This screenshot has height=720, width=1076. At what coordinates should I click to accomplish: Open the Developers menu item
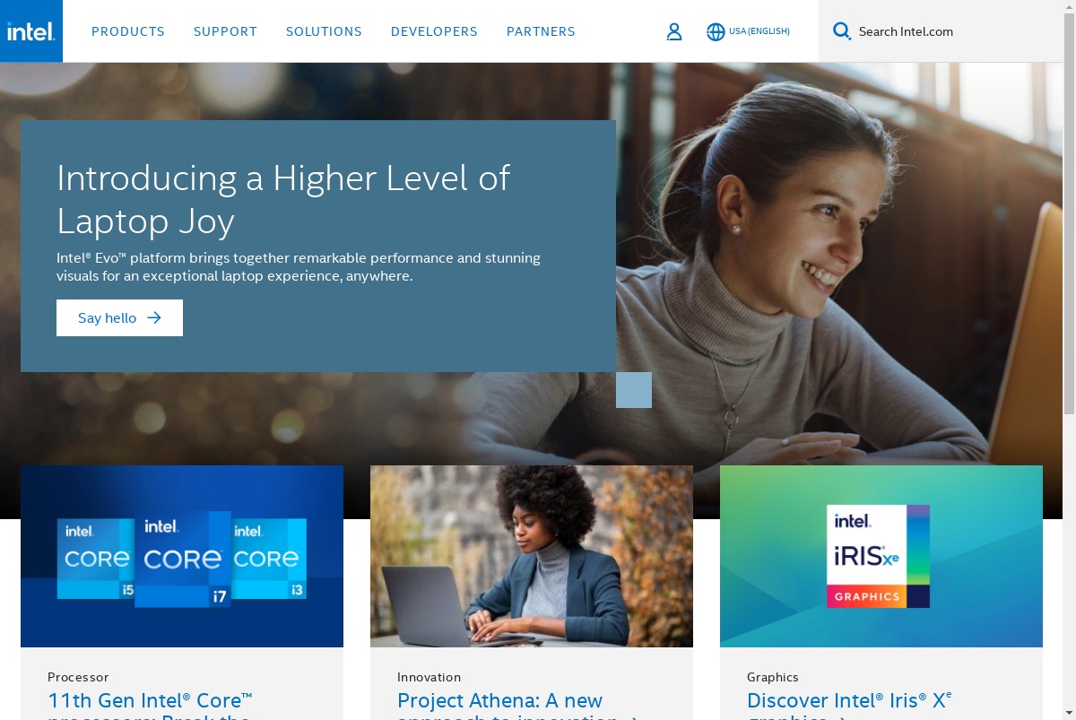tap(434, 31)
